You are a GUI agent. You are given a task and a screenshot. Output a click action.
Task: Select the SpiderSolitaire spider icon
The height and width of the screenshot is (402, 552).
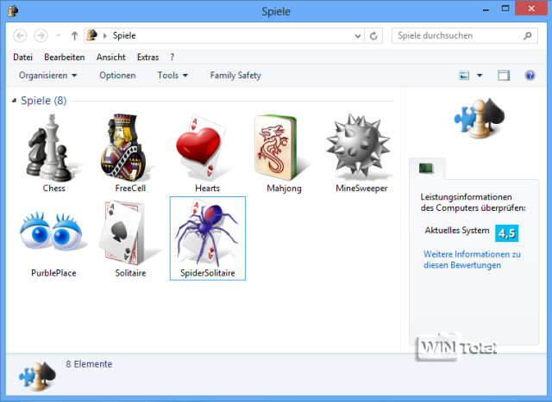pos(207,233)
